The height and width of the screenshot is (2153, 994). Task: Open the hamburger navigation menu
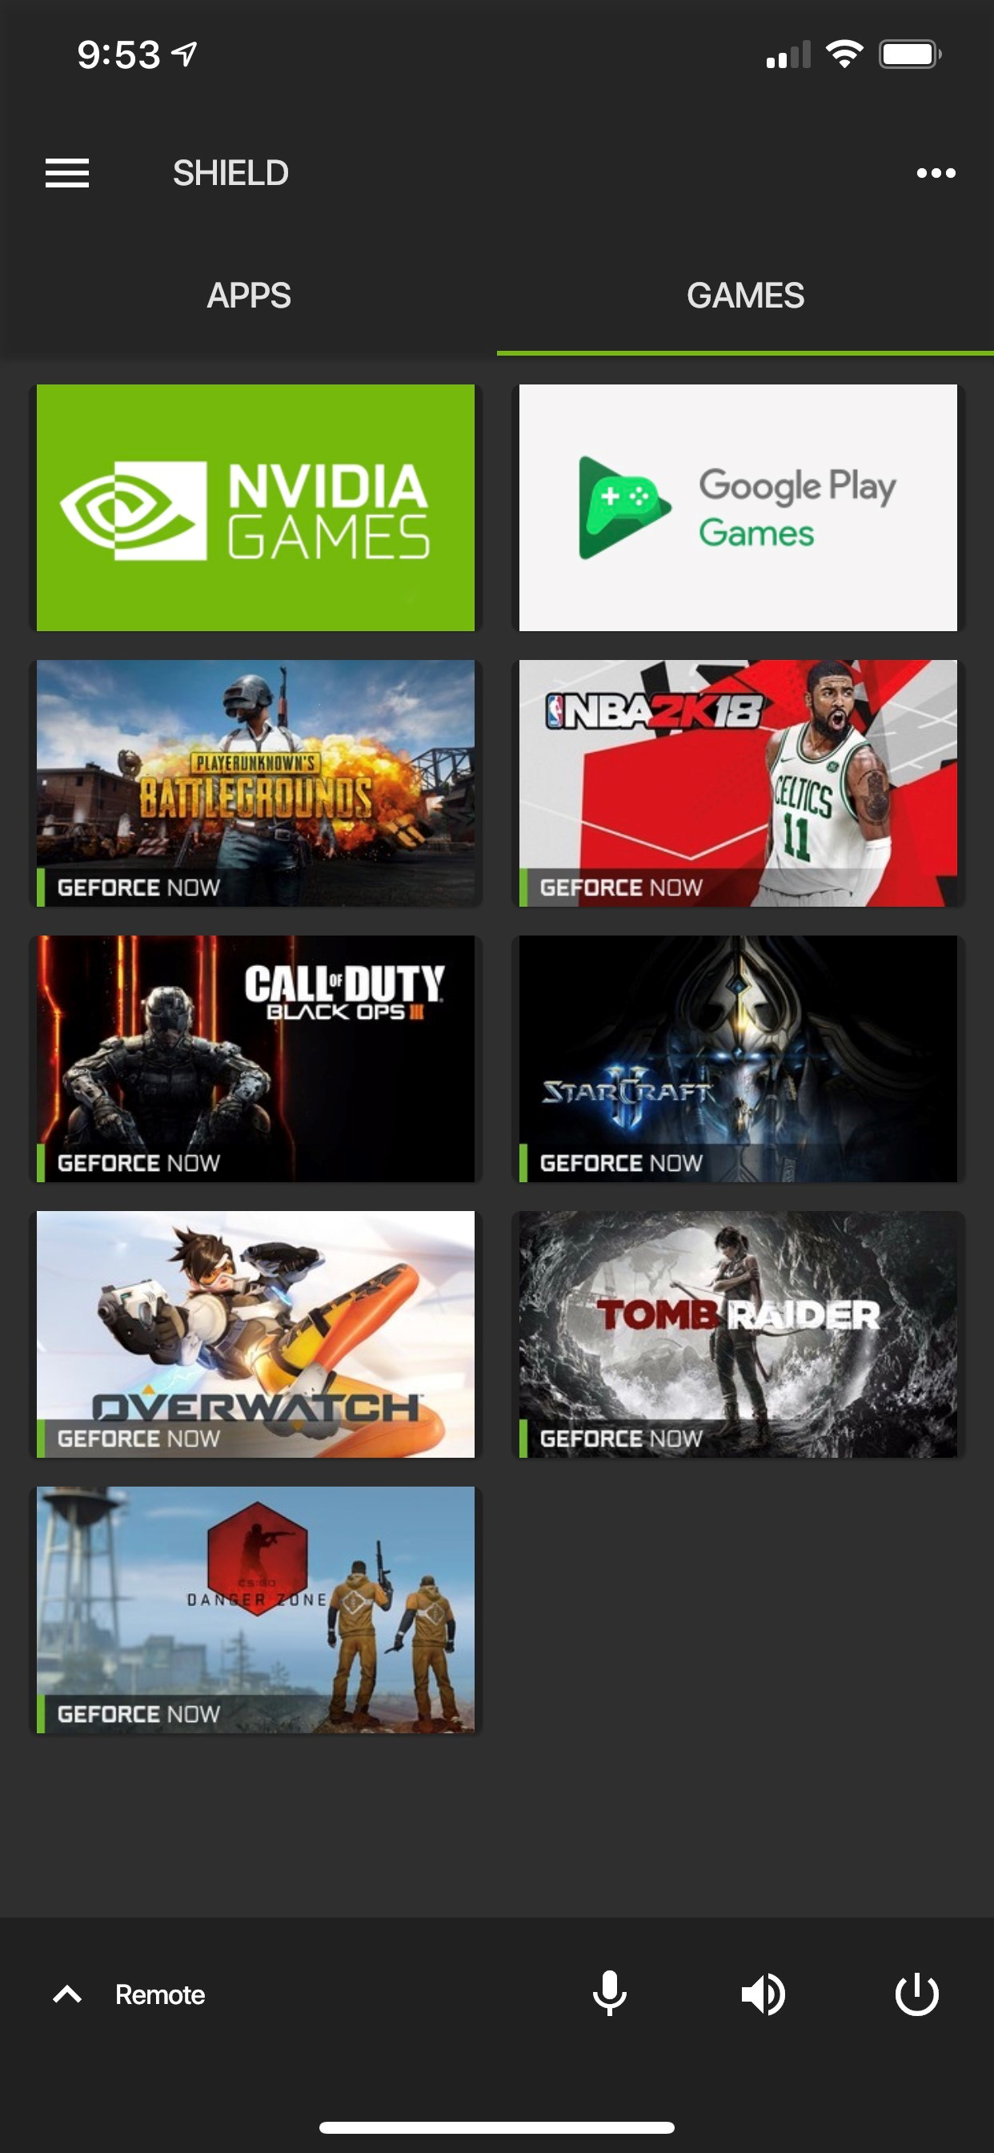66,173
